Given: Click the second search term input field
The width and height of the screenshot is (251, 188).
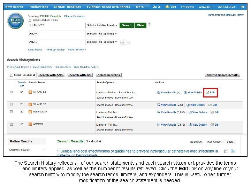Looking at the screenshot, I should 62,34.
